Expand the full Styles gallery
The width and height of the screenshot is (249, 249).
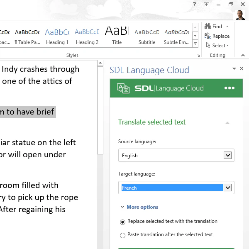[195, 44]
